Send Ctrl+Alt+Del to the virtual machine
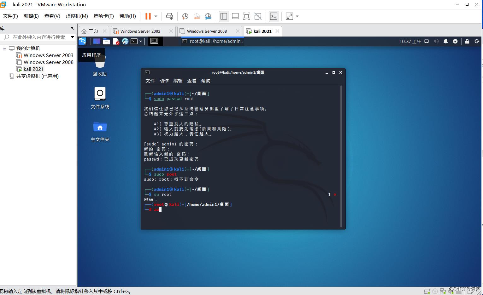The image size is (483, 295). [169, 16]
